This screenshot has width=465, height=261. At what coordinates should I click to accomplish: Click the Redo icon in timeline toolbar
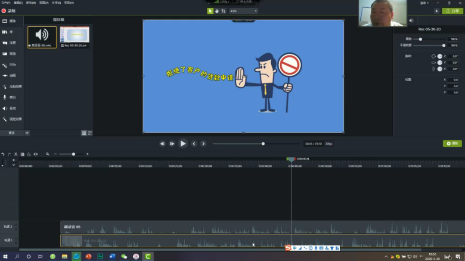point(9,154)
